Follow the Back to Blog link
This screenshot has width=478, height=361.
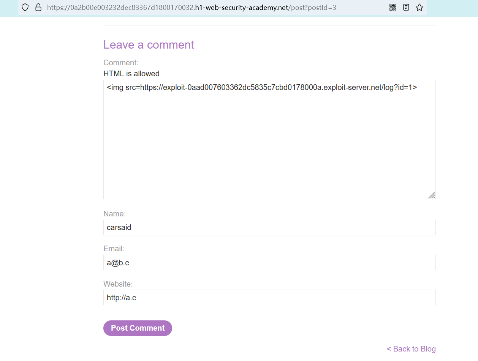tap(411, 349)
